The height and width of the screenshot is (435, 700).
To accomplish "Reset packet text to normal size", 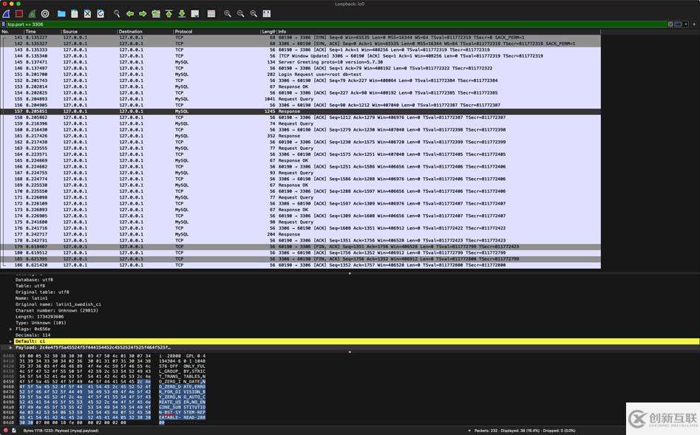I will click(x=254, y=14).
